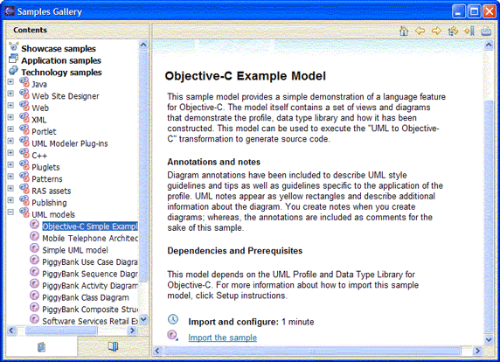Viewport: 500px width, 362px height.
Task: Click the contents tree scroll-down arrow
Action: (x=143, y=319)
